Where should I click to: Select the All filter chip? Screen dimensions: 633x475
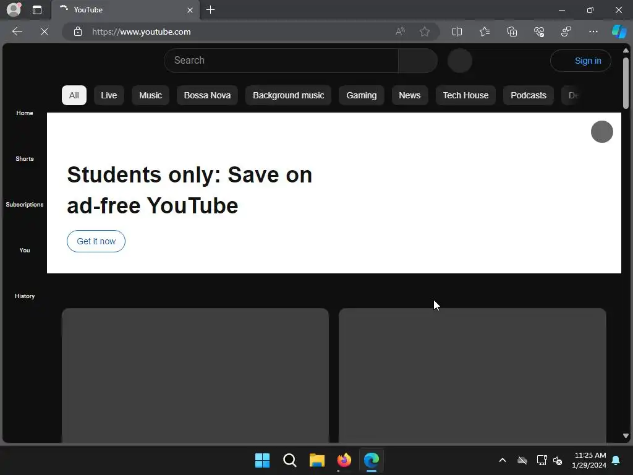74,95
